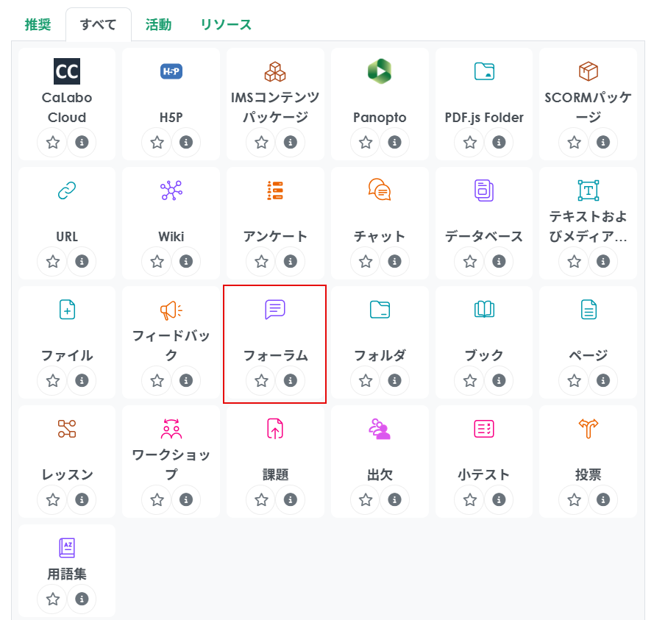Select the フォーラム activity icon
Image resolution: width=654 pixels, height=620 pixels.
click(x=274, y=310)
